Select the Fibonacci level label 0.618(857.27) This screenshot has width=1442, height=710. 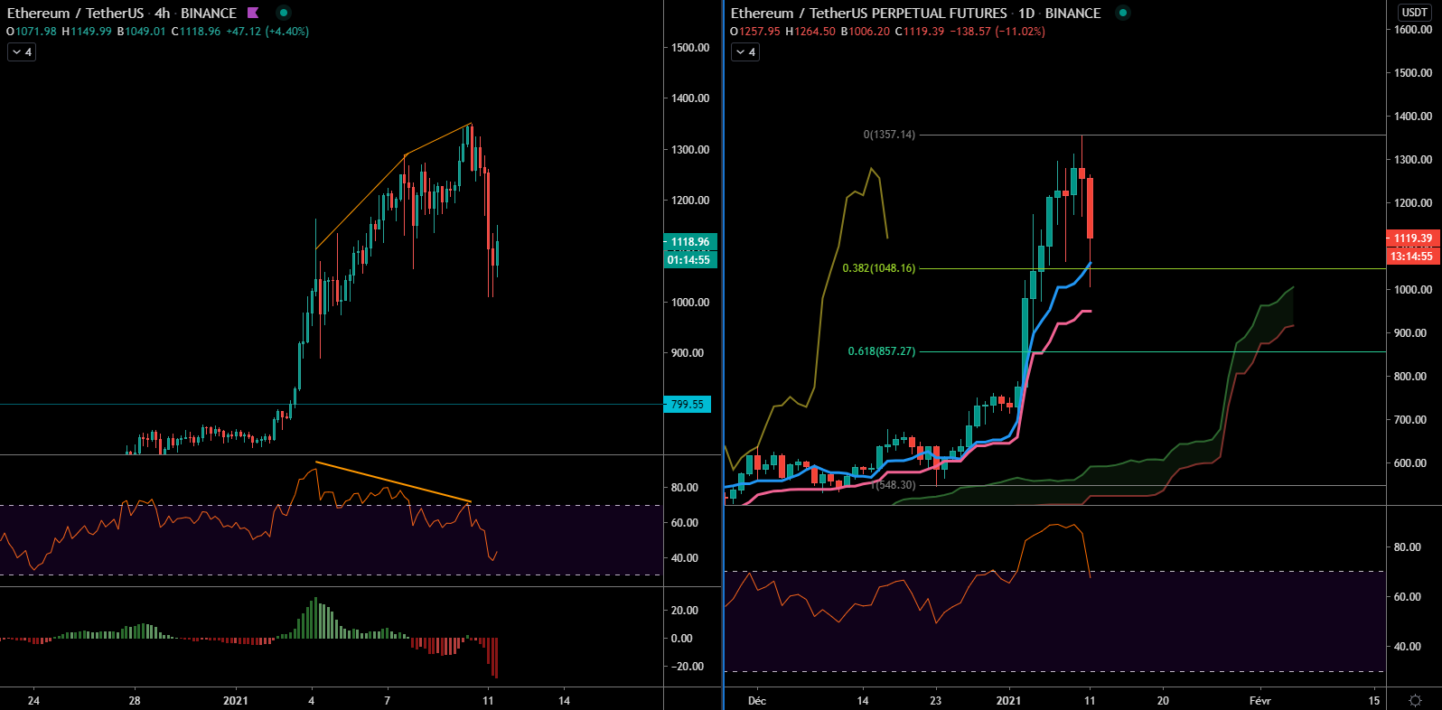(x=882, y=351)
